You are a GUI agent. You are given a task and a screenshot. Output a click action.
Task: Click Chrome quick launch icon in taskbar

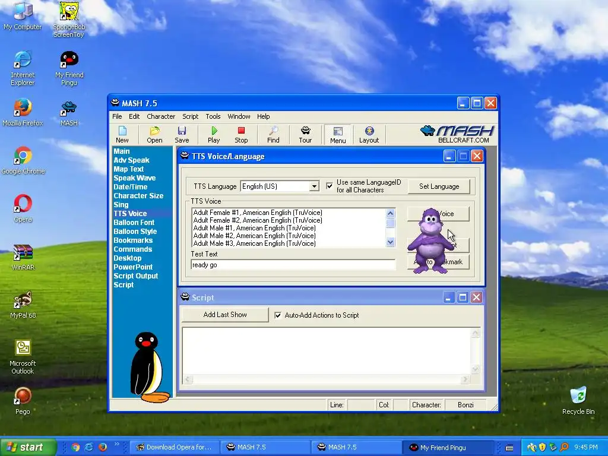click(75, 448)
